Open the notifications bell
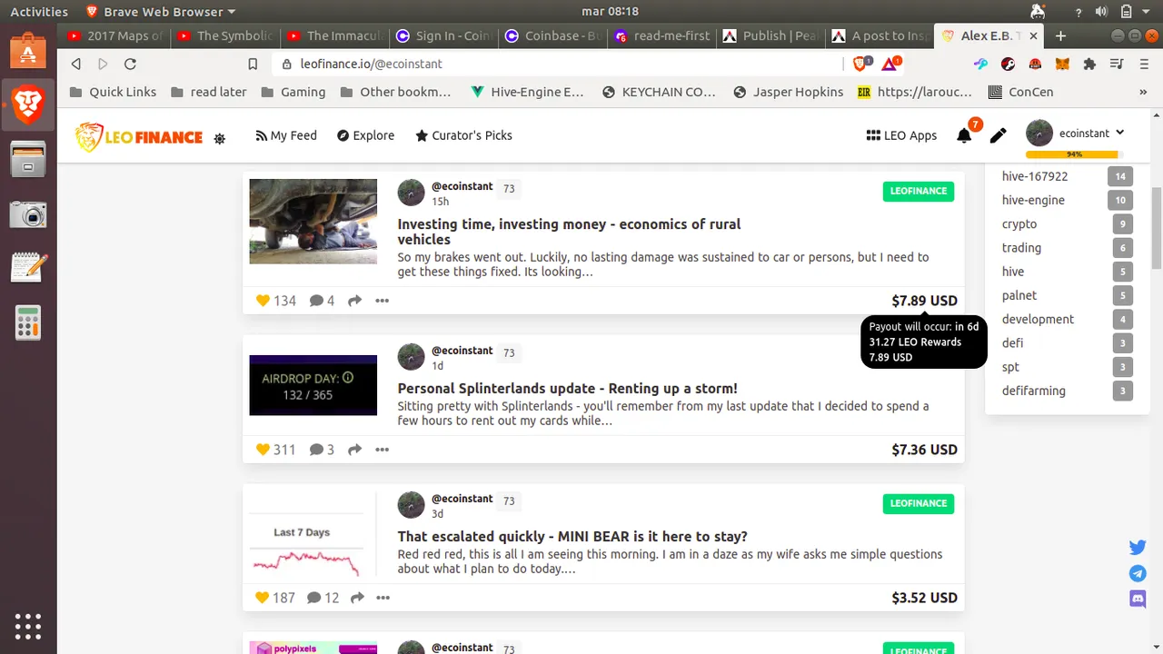The height and width of the screenshot is (654, 1163). (964, 135)
